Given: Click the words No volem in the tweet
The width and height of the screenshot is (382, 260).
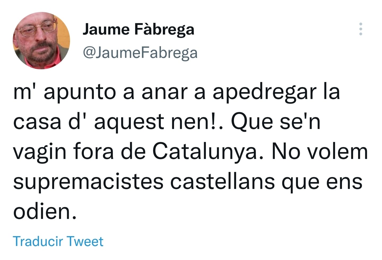Looking at the screenshot, I should pyautogui.click(x=320, y=151).
